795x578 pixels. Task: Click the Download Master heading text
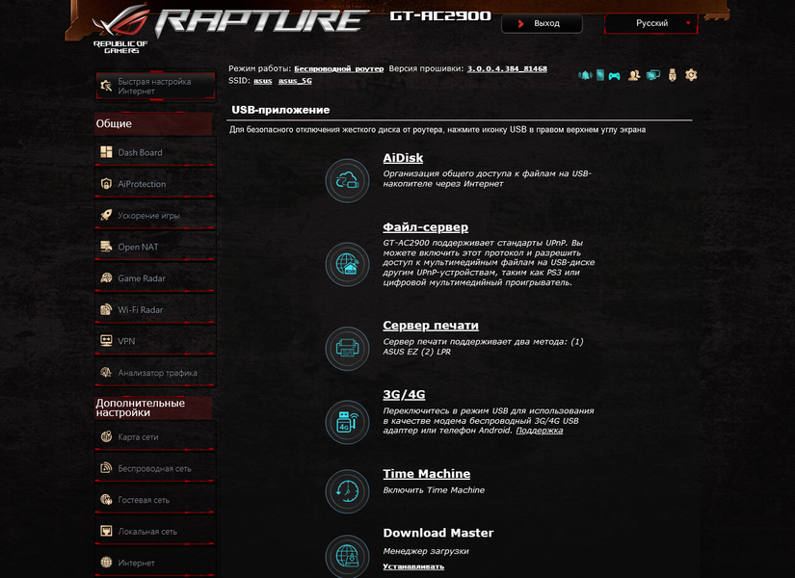point(438,533)
